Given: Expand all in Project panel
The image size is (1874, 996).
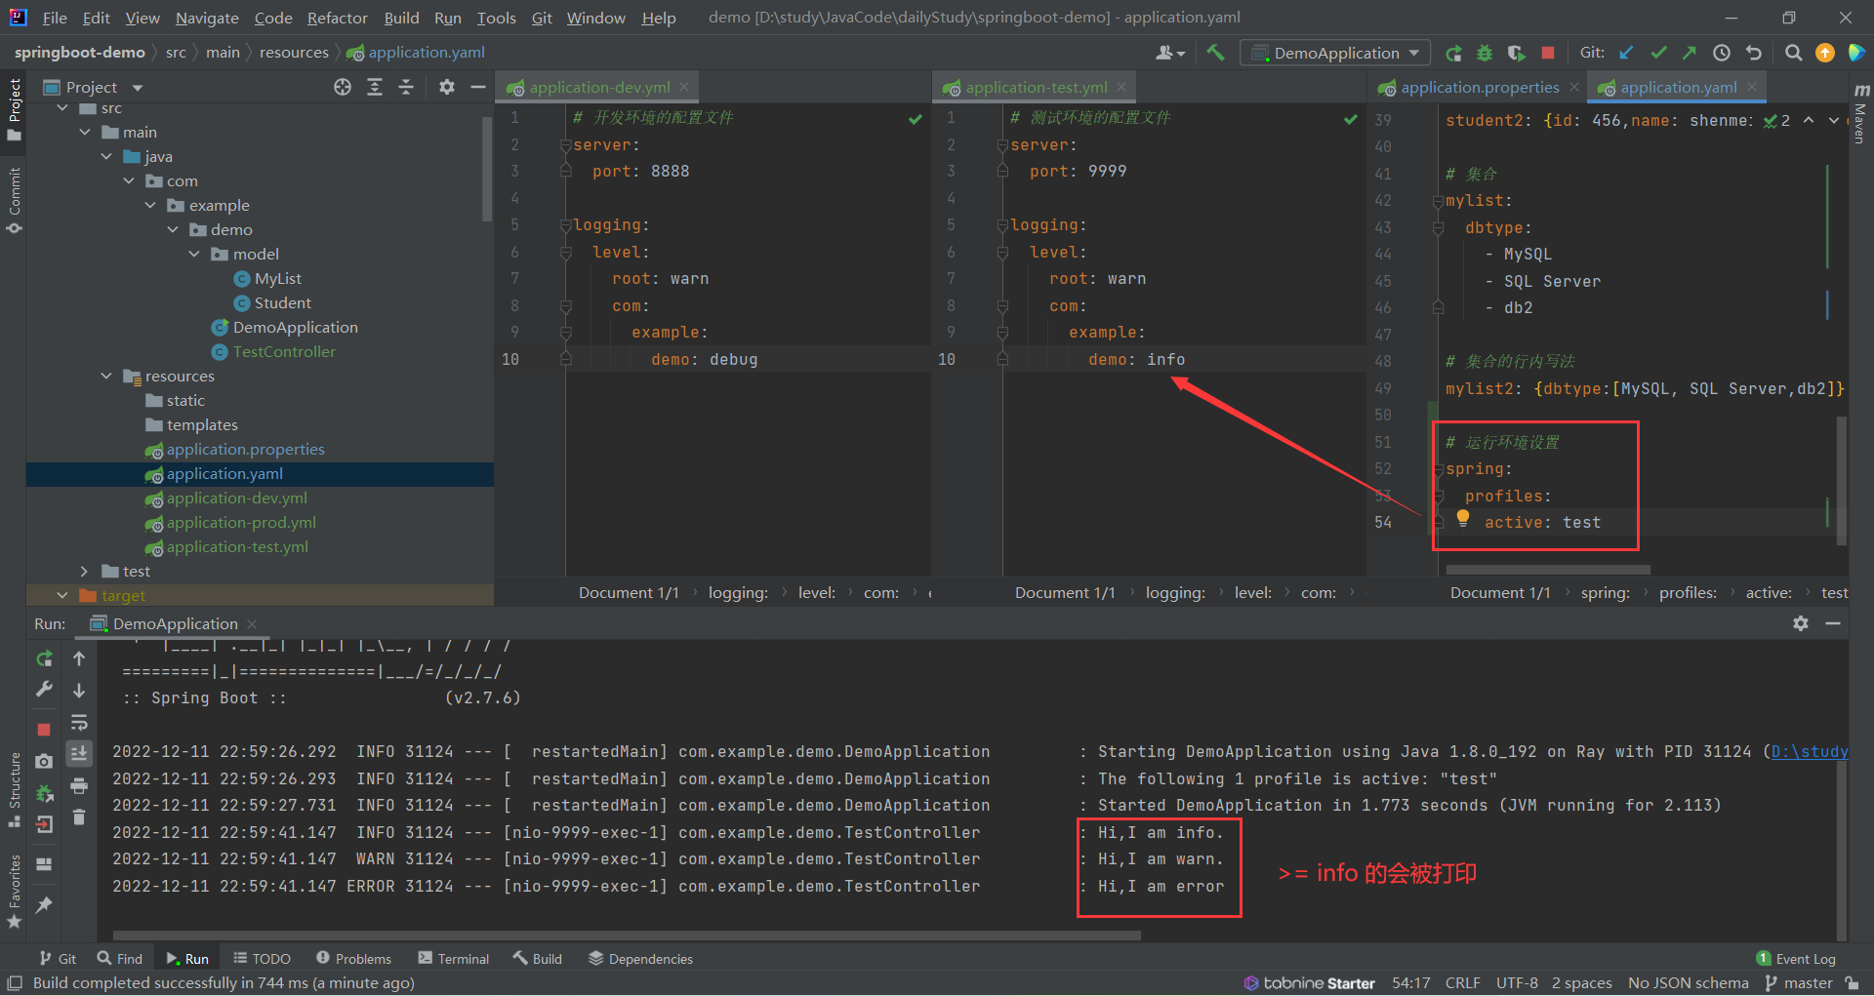Looking at the screenshot, I should [375, 87].
